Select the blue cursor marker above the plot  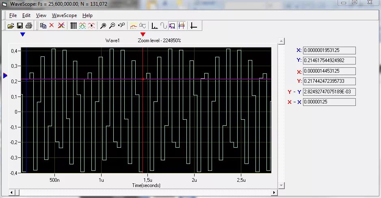23,34
